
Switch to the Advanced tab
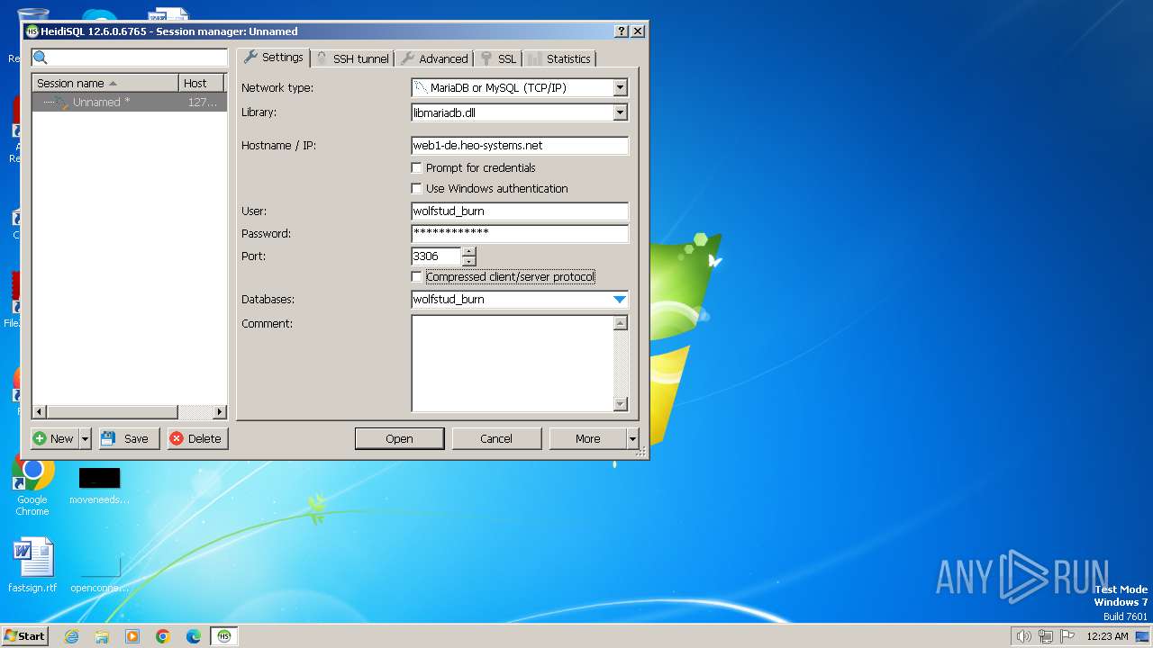434,58
